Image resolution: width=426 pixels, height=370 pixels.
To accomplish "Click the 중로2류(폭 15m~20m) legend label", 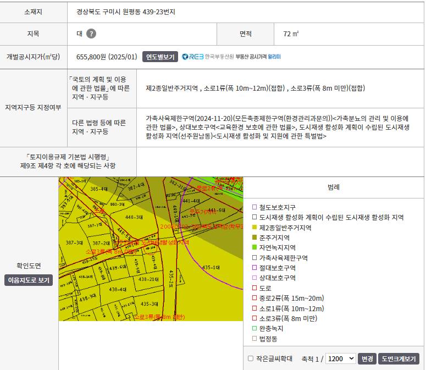I will tap(291, 298).
